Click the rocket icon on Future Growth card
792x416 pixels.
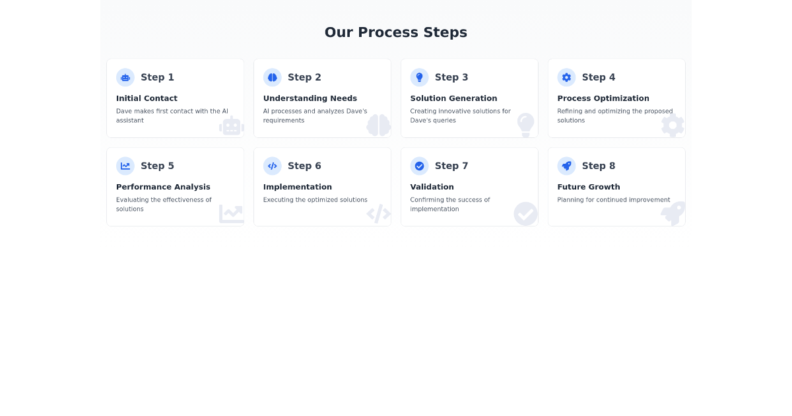pyautogui.click(x=566, y=166)
